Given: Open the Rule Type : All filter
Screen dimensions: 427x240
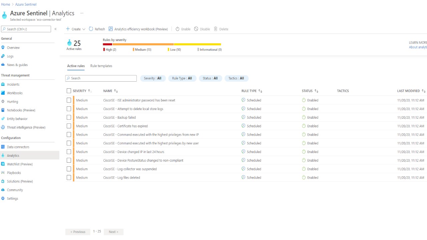Looking at the screenshot, I should pyautogui.click(x=182, y=78).
